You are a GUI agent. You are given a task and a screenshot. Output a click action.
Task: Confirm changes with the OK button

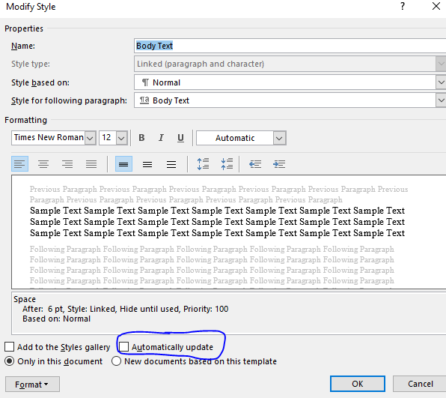pos(358,384)
